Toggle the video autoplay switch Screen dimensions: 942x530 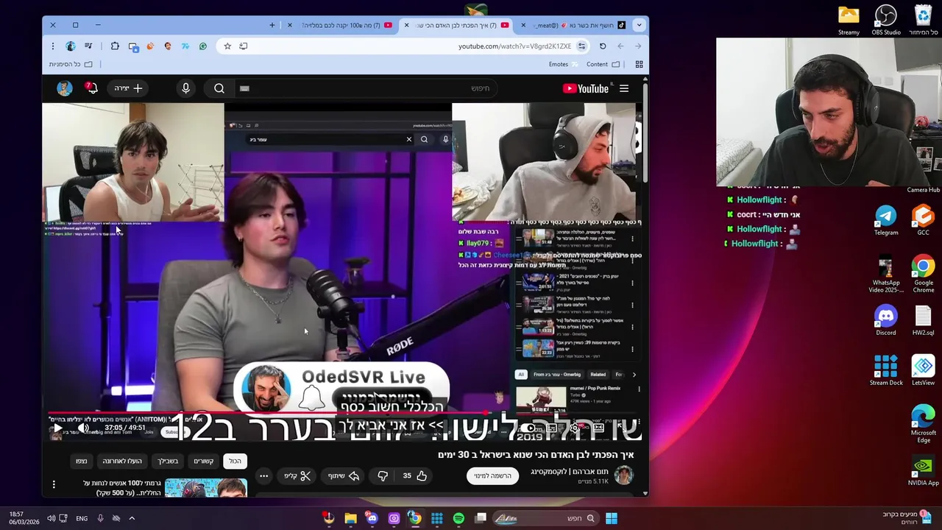pyautogui.click(x=528, y=428)
